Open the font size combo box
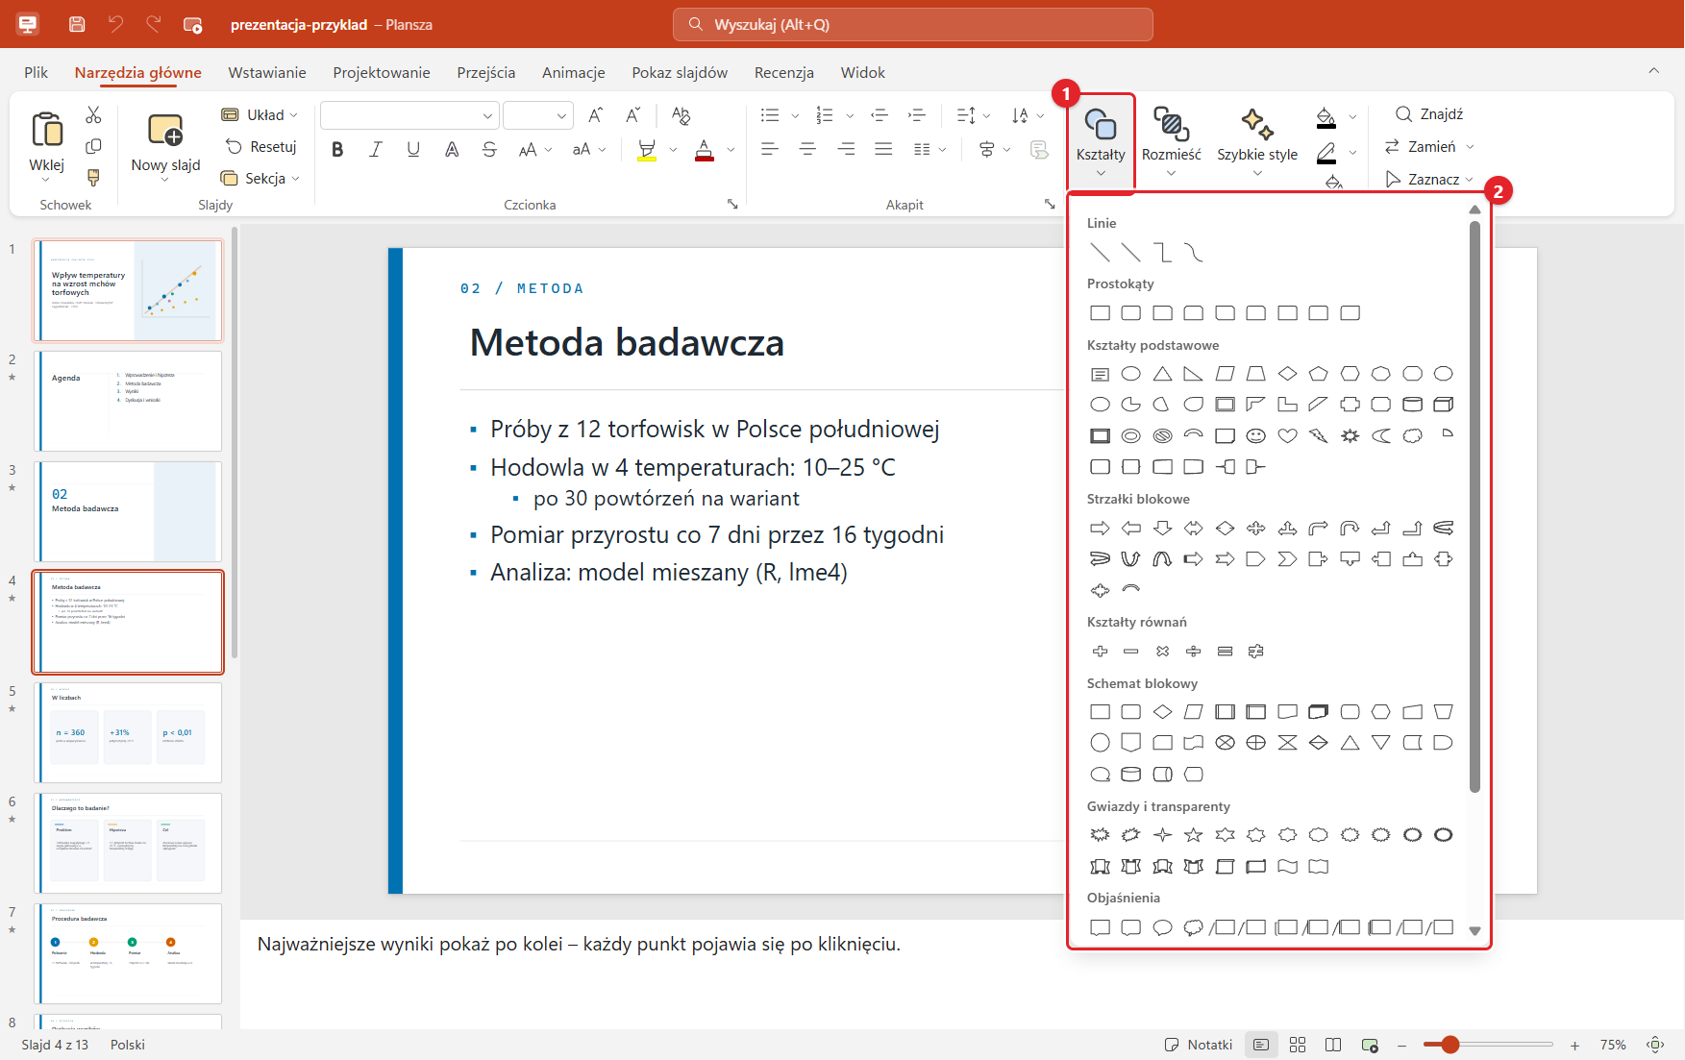 (538, 115)
